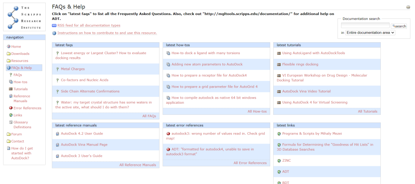Click the FAQs question mark icon in navigation
The image size is (415, 184).
11,75
